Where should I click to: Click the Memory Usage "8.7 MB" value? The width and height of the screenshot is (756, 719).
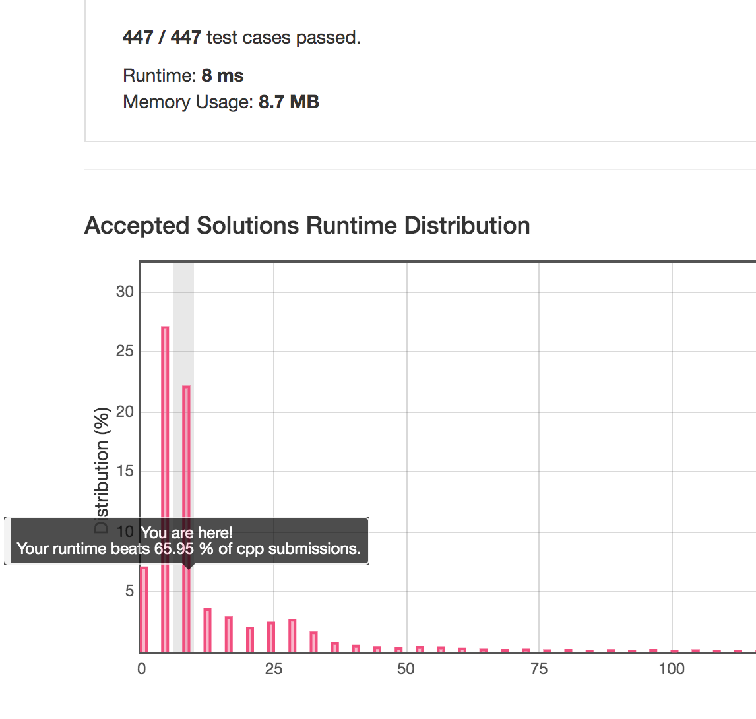288,102
